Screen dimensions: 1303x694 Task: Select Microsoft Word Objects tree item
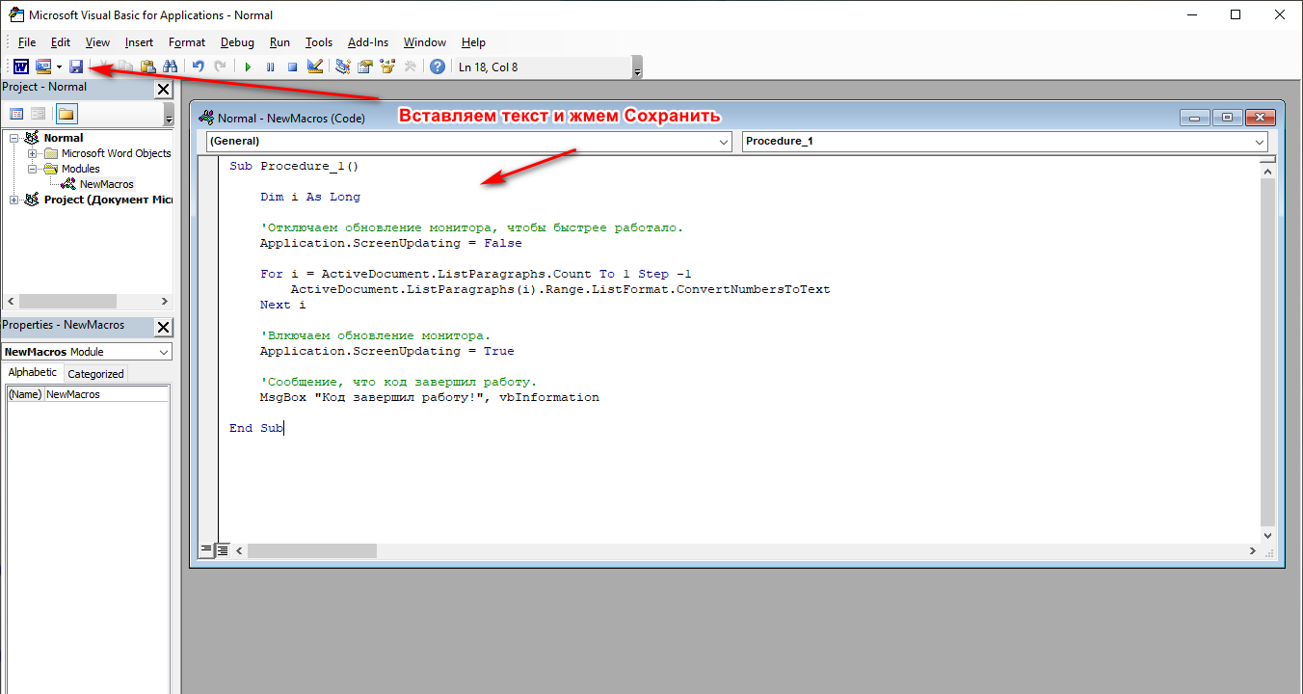click(x=116, y=153)
